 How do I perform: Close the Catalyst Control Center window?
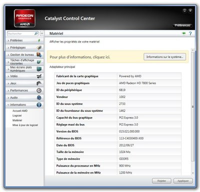190,10
